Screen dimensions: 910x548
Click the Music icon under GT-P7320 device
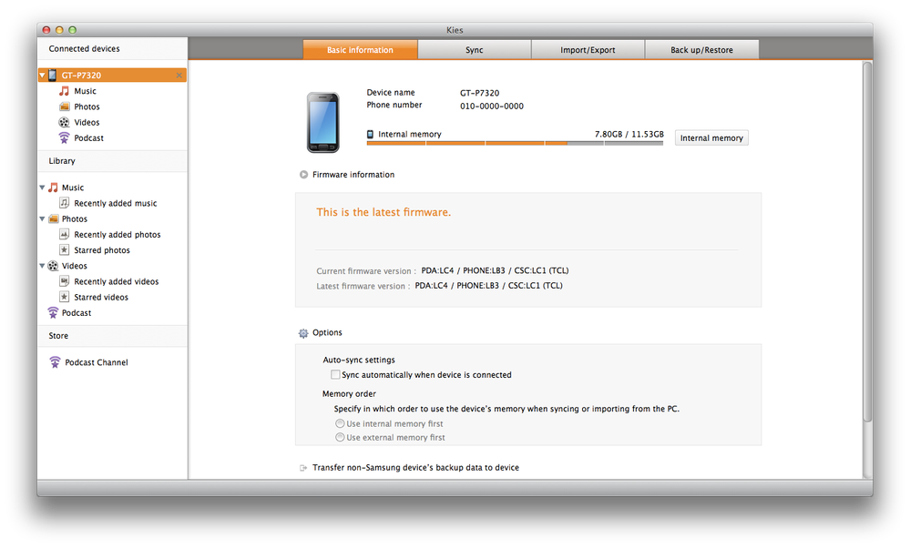(x=64, y=91)
